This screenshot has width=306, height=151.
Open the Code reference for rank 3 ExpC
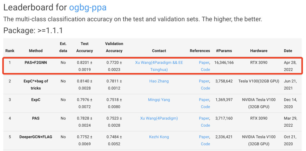pos(205,107)
